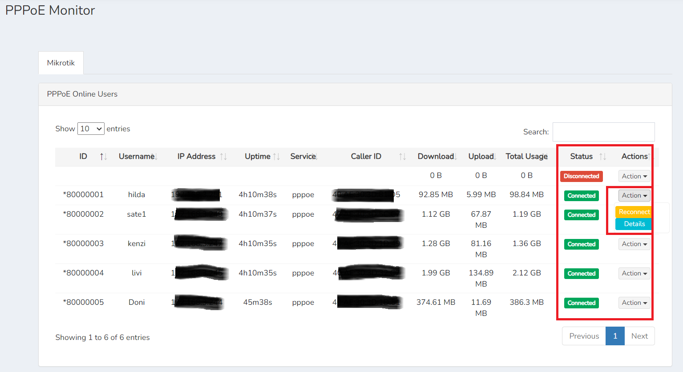
Task: Click Connected badge for livi
Action: (581, 274)
